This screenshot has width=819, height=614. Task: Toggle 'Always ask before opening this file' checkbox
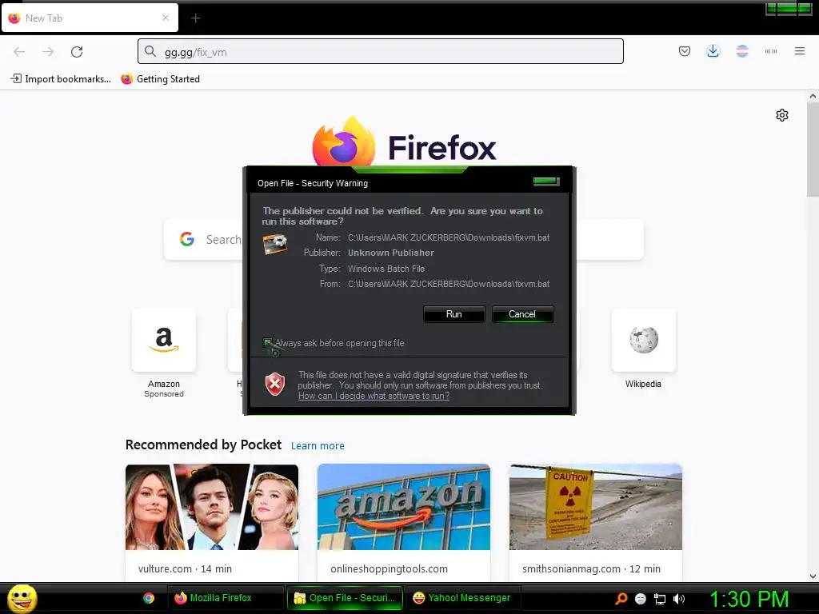click(267, 343)
